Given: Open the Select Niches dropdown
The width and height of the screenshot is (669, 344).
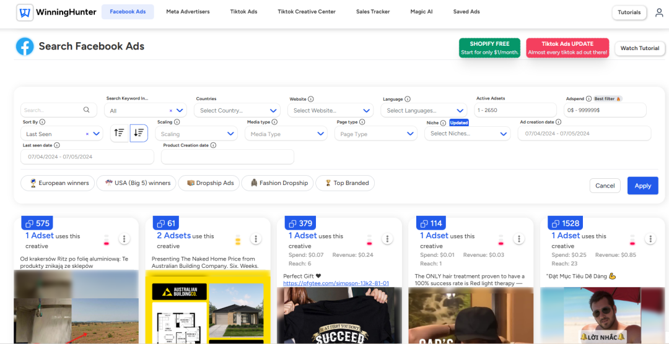Looking at the screenshot, I should [467, 134].
